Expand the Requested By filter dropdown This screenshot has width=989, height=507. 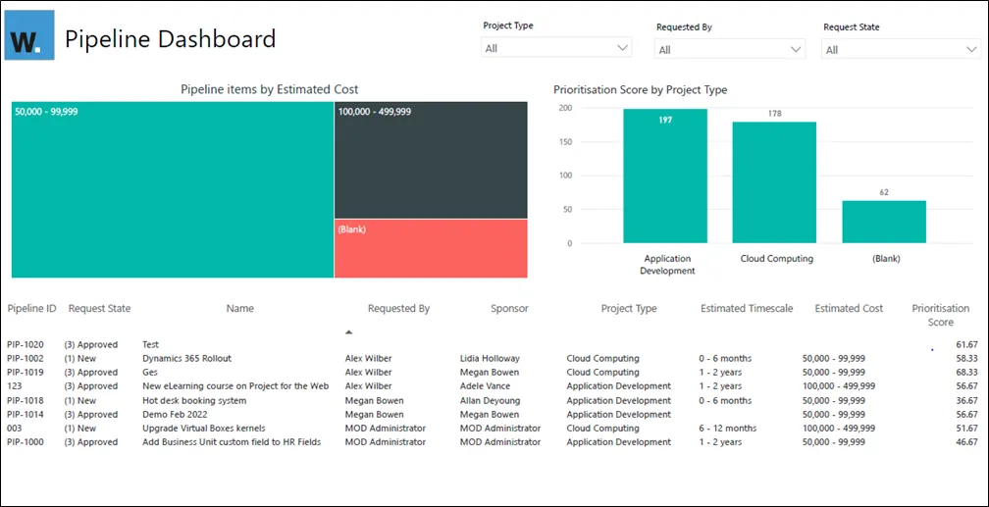pyautogui.click(x=730, y=49)
